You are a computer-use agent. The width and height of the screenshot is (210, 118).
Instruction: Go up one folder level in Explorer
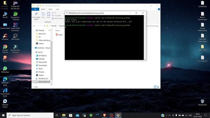coord(44,26)
